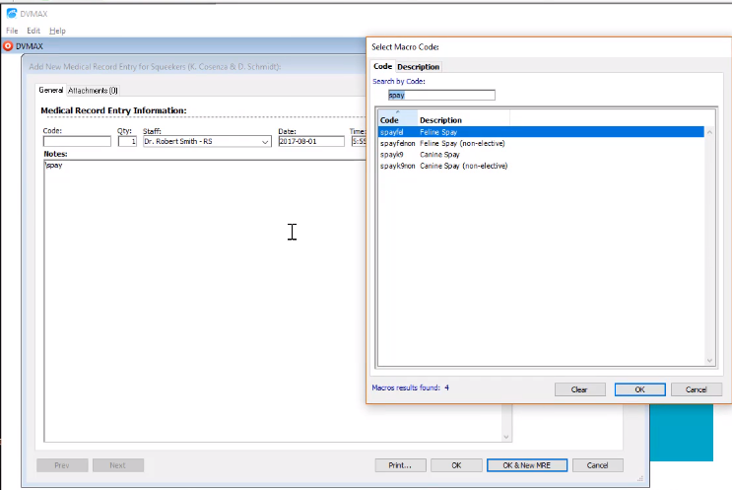The width and height of the screenshot is (732, 490).
Task: Click the OK & New MRE button
Action: 527,465
